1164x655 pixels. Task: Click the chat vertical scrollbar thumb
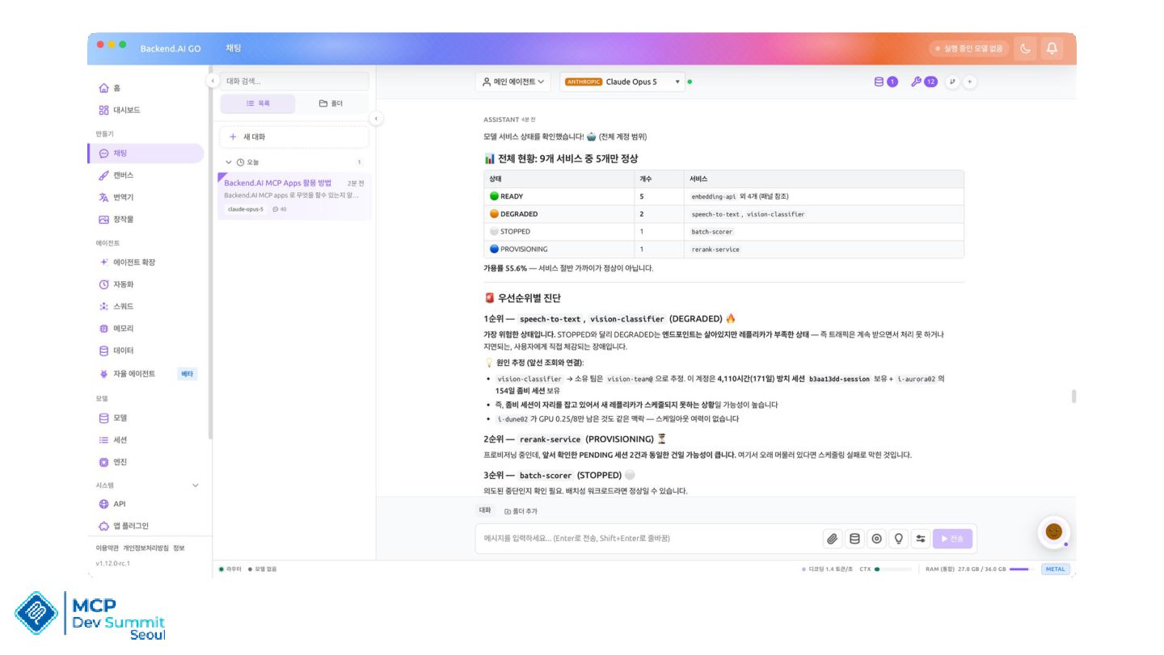tap(1073, 396)
